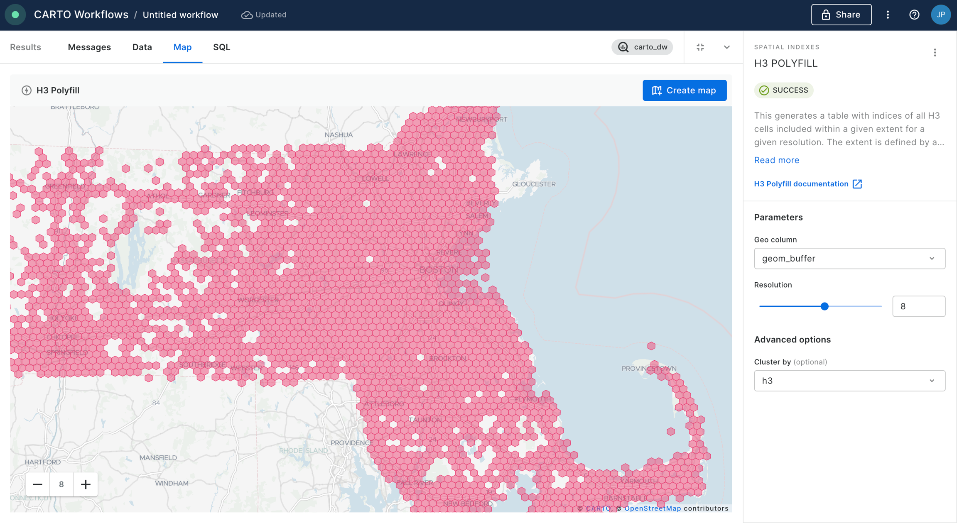Click the Resolution slider handle
This screenshot has height=523, width=957.
824,306
